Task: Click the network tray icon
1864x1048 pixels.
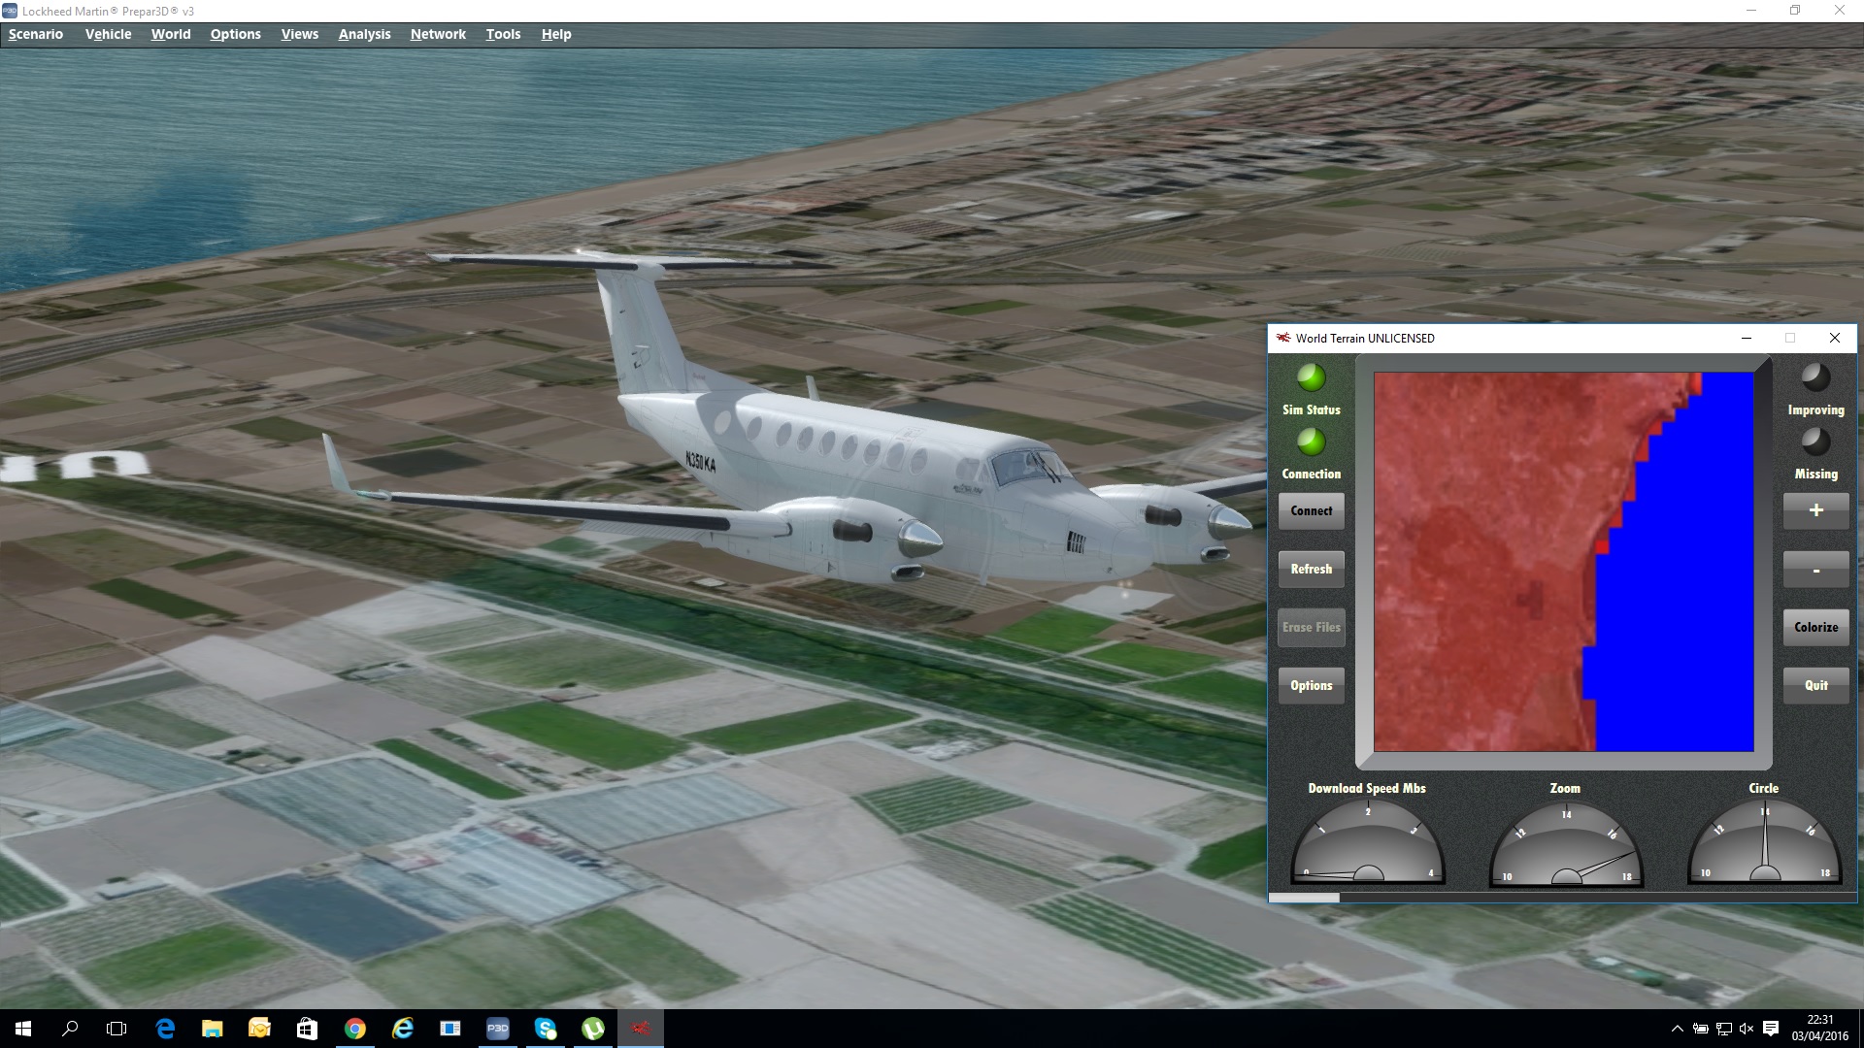Action: point(1724,1029)
